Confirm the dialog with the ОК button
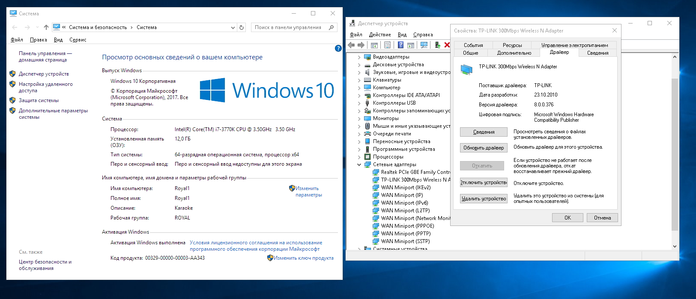This screenshot has height=299, width=696. tap(568, 218)
